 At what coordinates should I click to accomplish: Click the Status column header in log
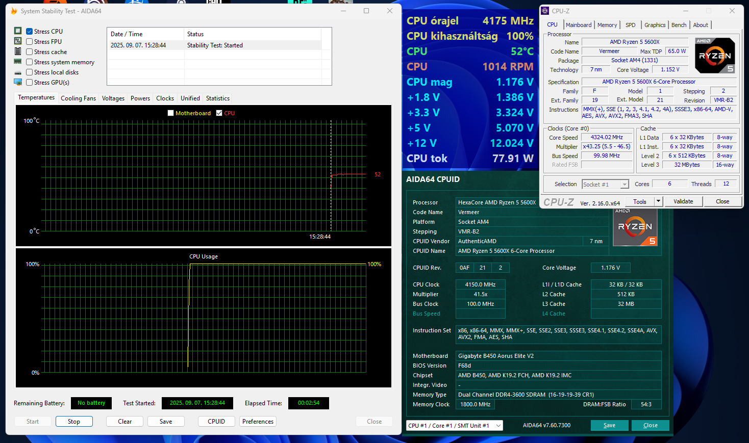click(253, 34)
